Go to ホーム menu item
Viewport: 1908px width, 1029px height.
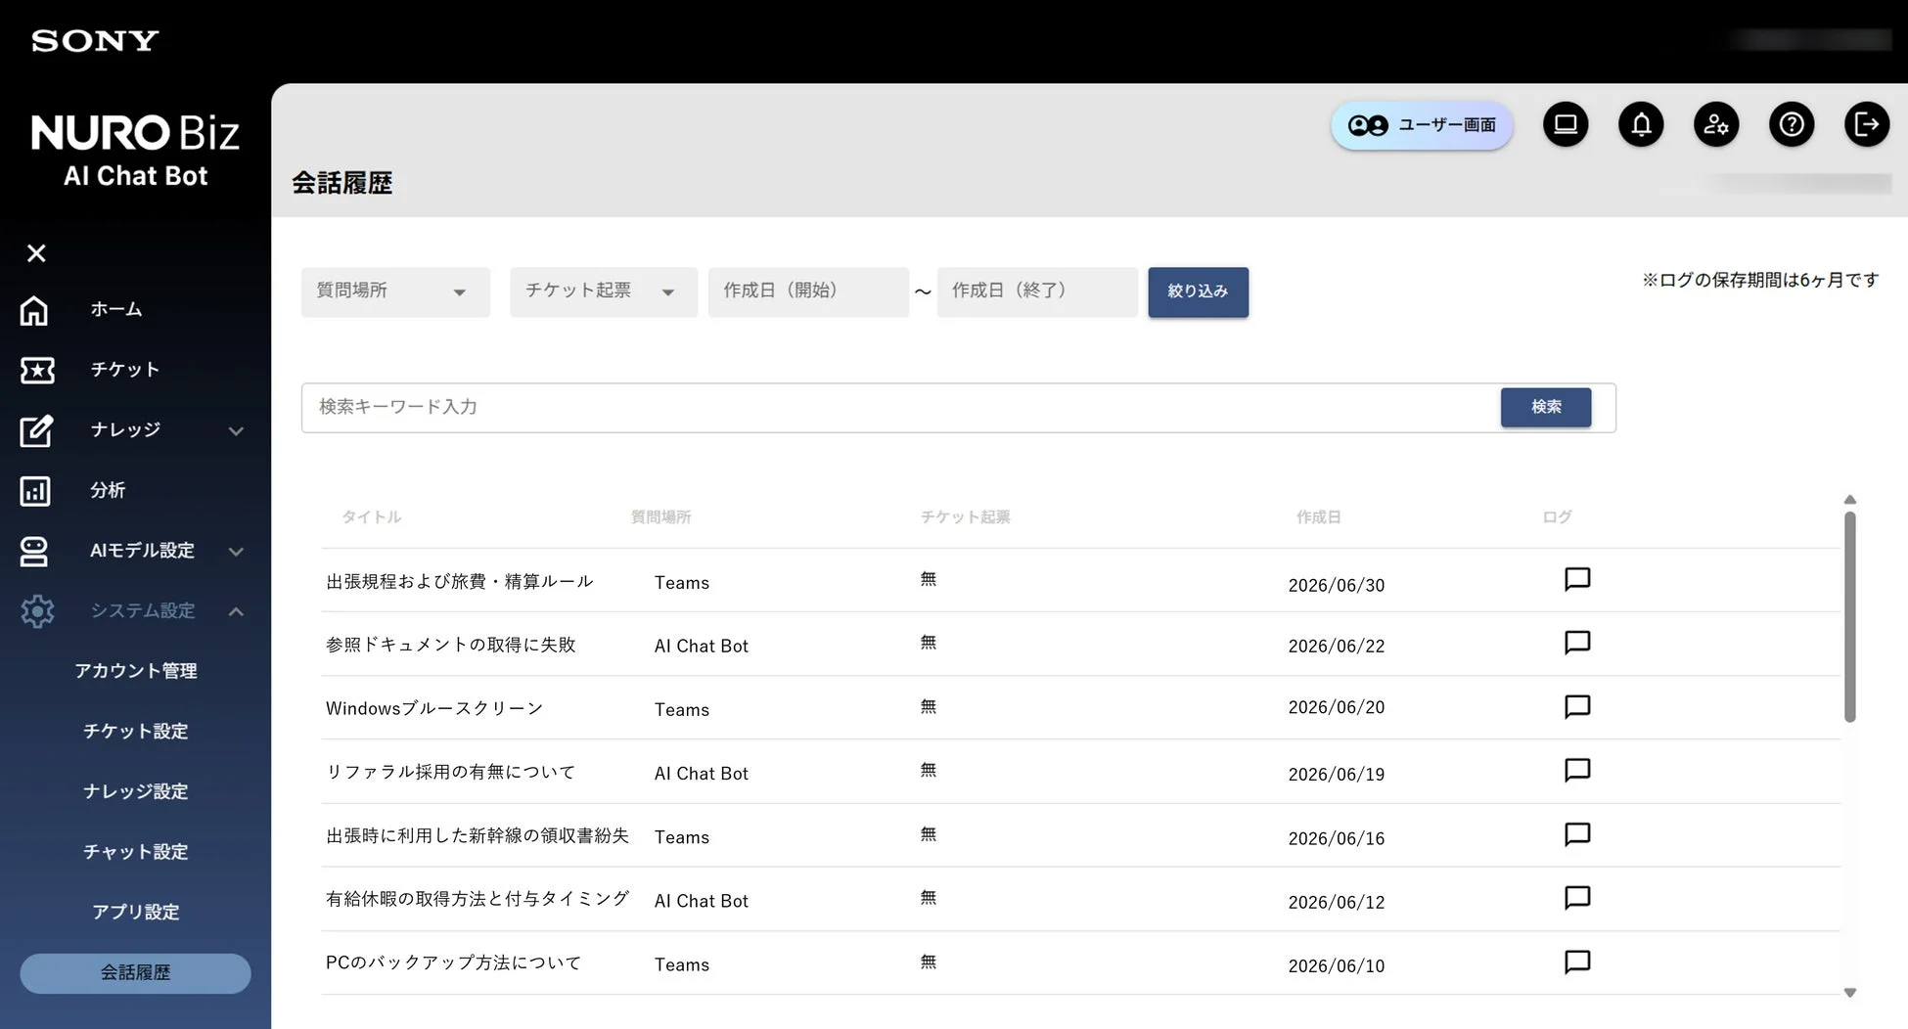pos(116,309)
